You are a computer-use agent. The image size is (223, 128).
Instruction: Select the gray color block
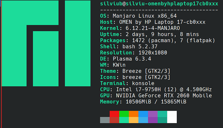[105, 120]
